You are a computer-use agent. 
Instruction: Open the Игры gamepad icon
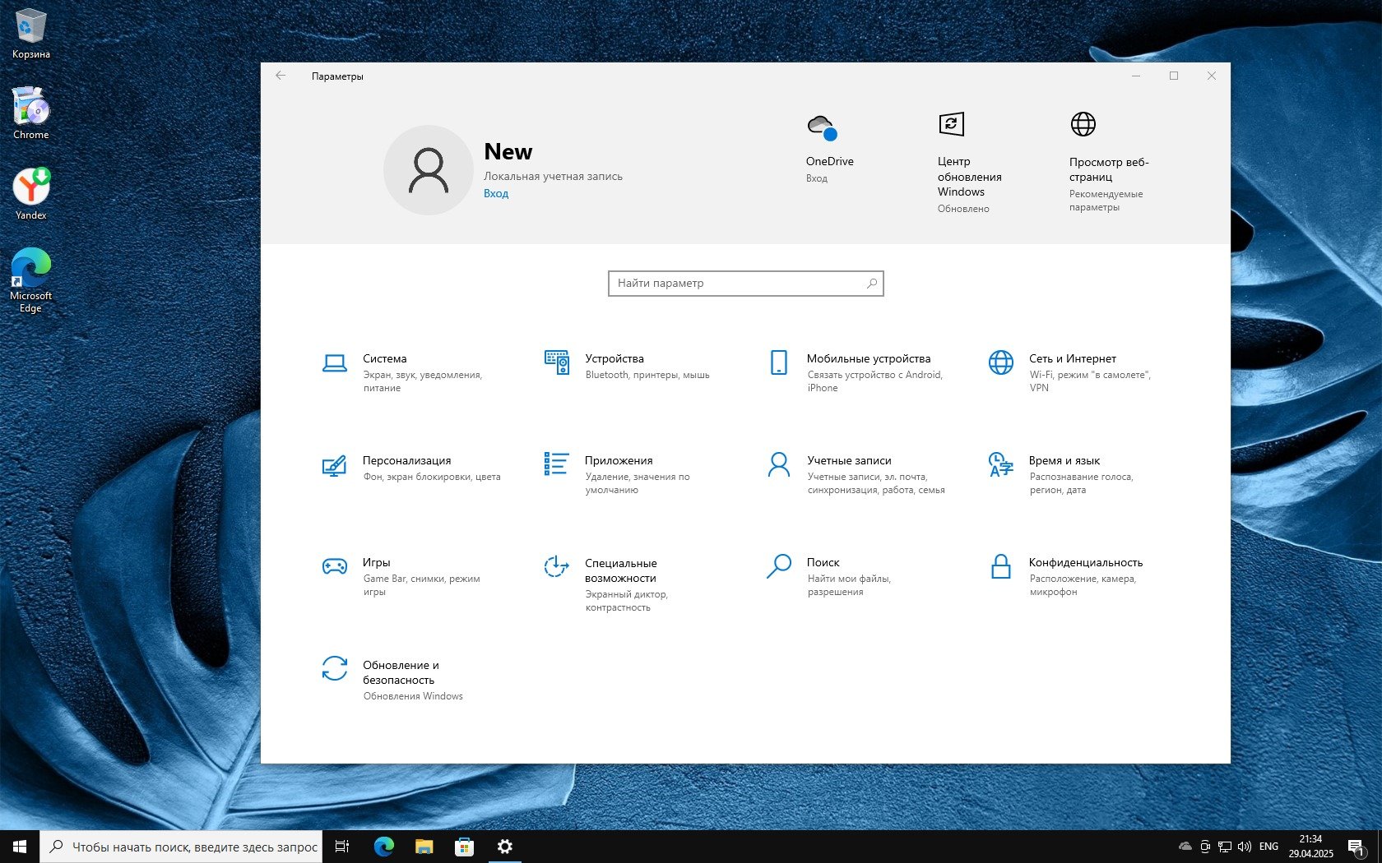click(x=334, y=566)
